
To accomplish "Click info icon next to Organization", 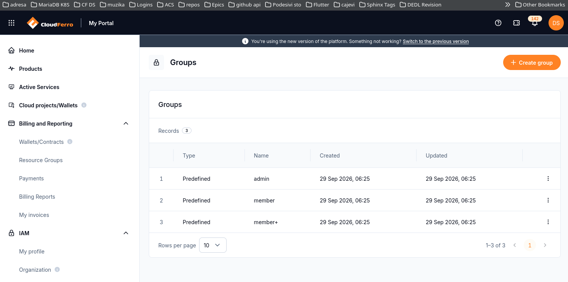I will [57, 269].
